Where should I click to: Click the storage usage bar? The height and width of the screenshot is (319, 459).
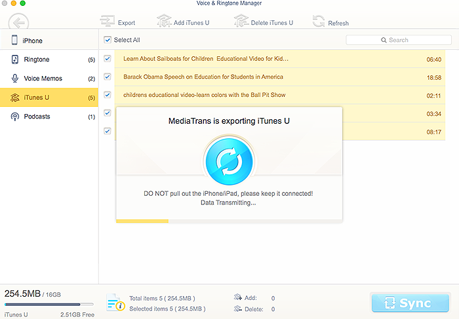49,305
